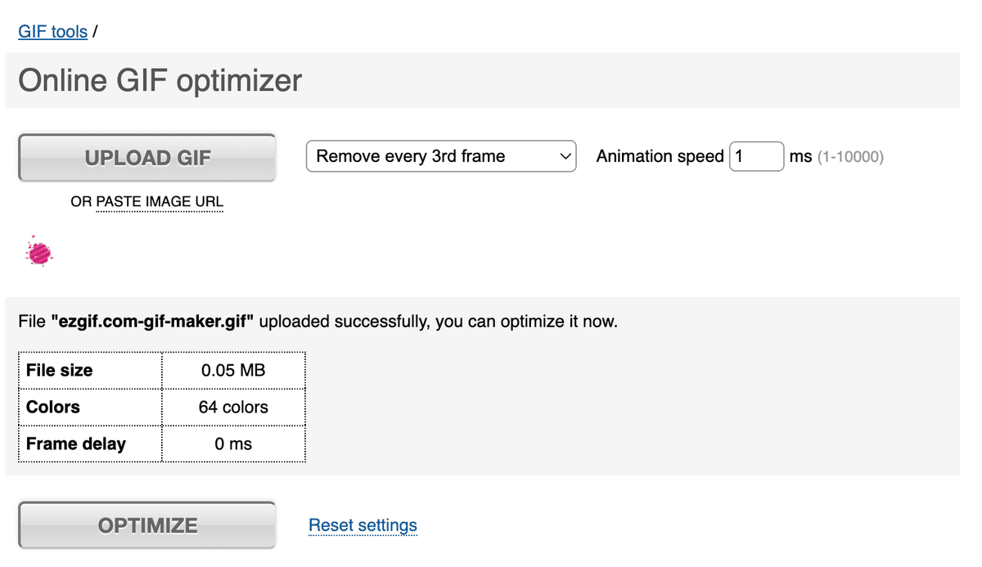Click the OR PASTE IMAGE URL link
The height and width of the screenshot is (567, 982).
coord(146,201)
